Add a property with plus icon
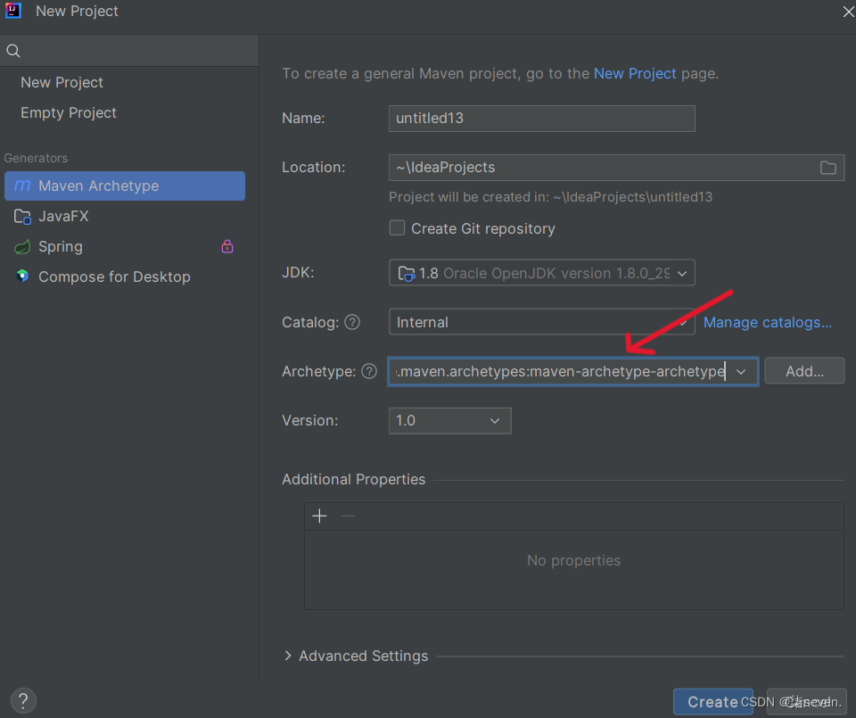856x718 pixels. 319,516
